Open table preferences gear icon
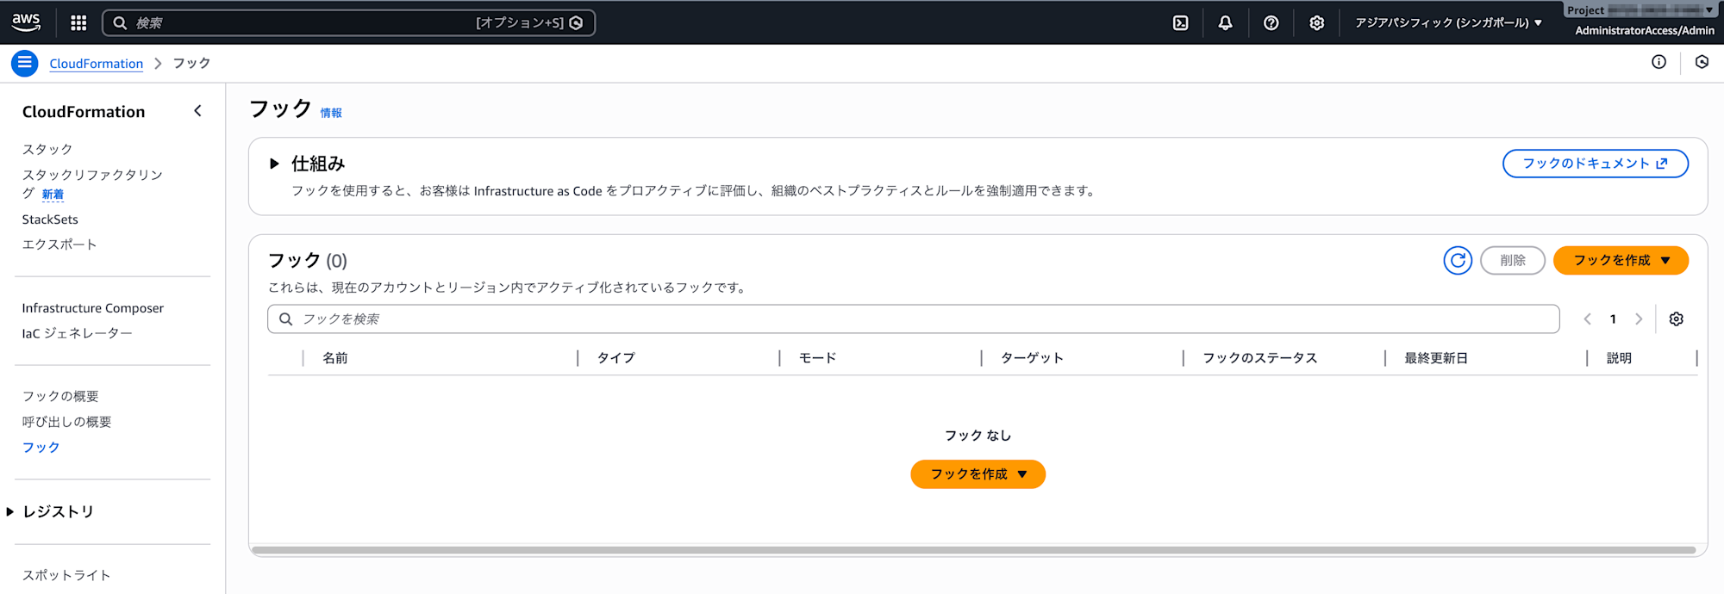The width and height of the screenshot is (1724, 594). [x=1676, y=319]
